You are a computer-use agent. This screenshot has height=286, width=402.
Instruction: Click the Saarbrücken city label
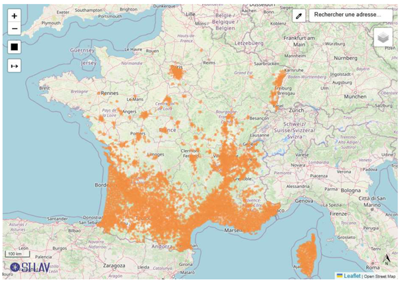[x=266, y=64]
